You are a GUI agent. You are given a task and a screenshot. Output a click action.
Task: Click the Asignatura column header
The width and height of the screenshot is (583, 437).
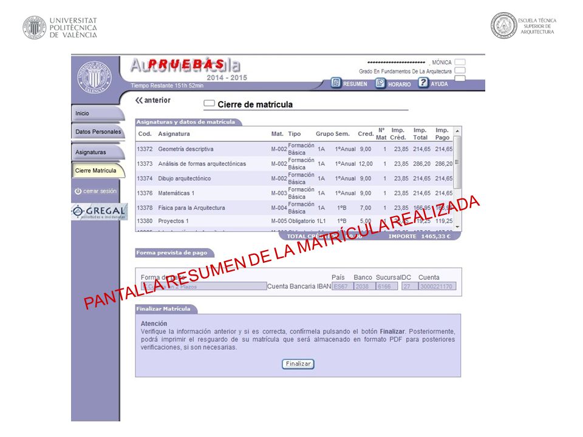(x=174, y=134)
